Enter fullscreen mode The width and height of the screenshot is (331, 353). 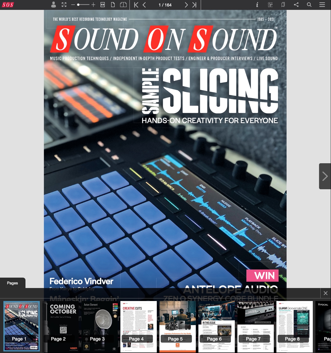click(64, 5)
